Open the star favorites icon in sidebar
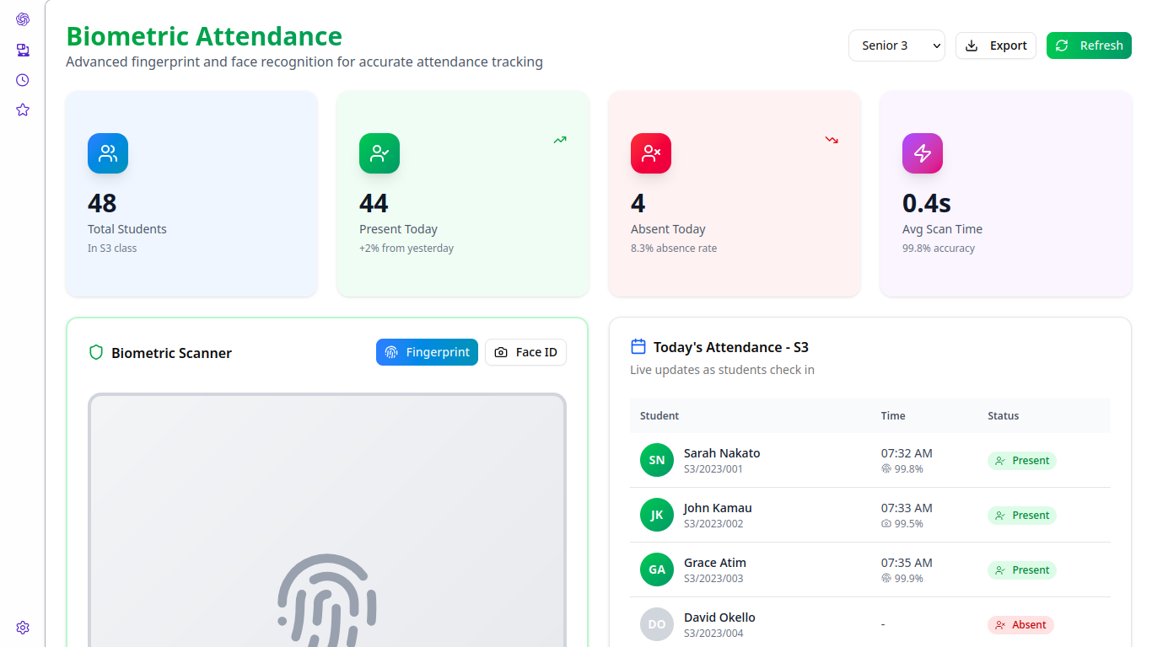Viewport: 1152px width, 647px height. (23, 110)
